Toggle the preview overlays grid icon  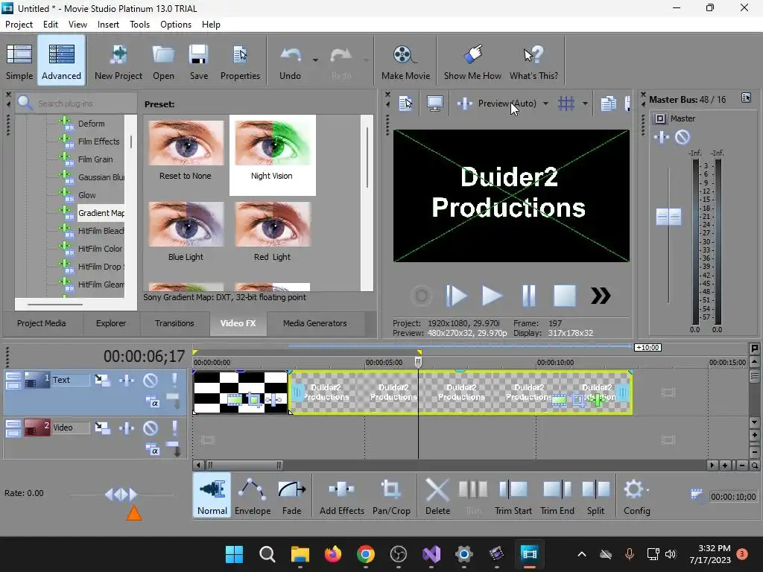click(566, 103)
